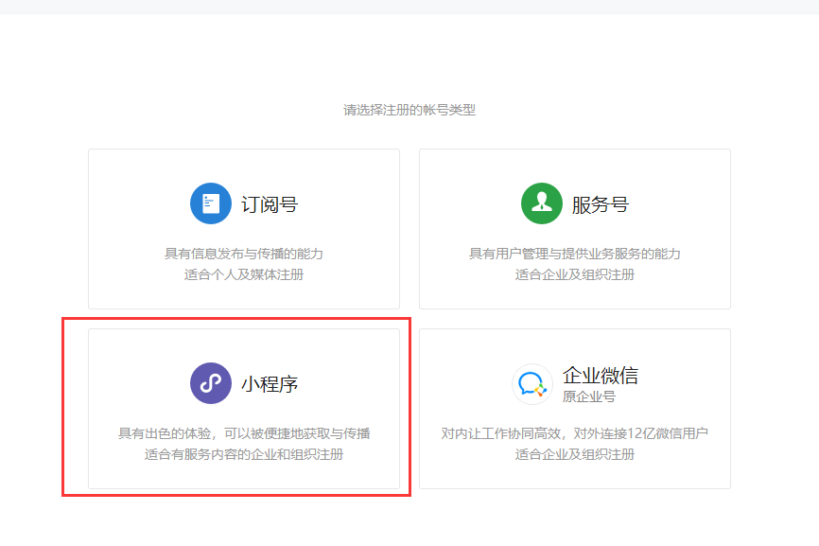Viewport: 819px width, 546px height.
Task: Click text 适合个人及媒体注册
Action: click(x=244, y=274)
